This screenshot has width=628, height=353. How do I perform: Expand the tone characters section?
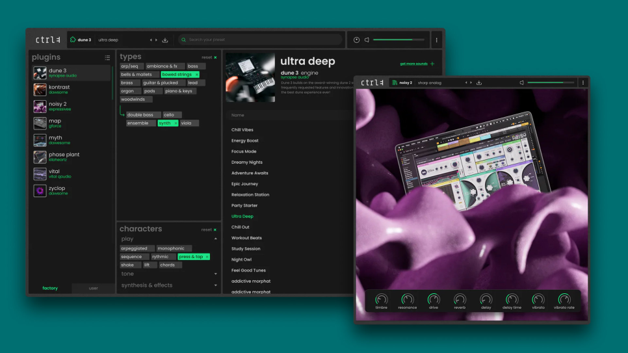click(x=215, y=274)
